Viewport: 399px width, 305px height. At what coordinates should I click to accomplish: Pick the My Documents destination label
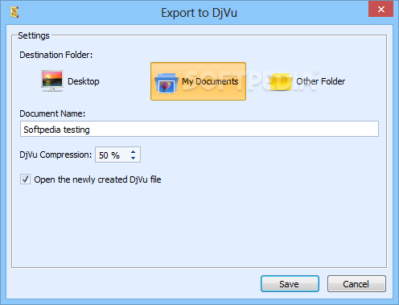[210, 81]
